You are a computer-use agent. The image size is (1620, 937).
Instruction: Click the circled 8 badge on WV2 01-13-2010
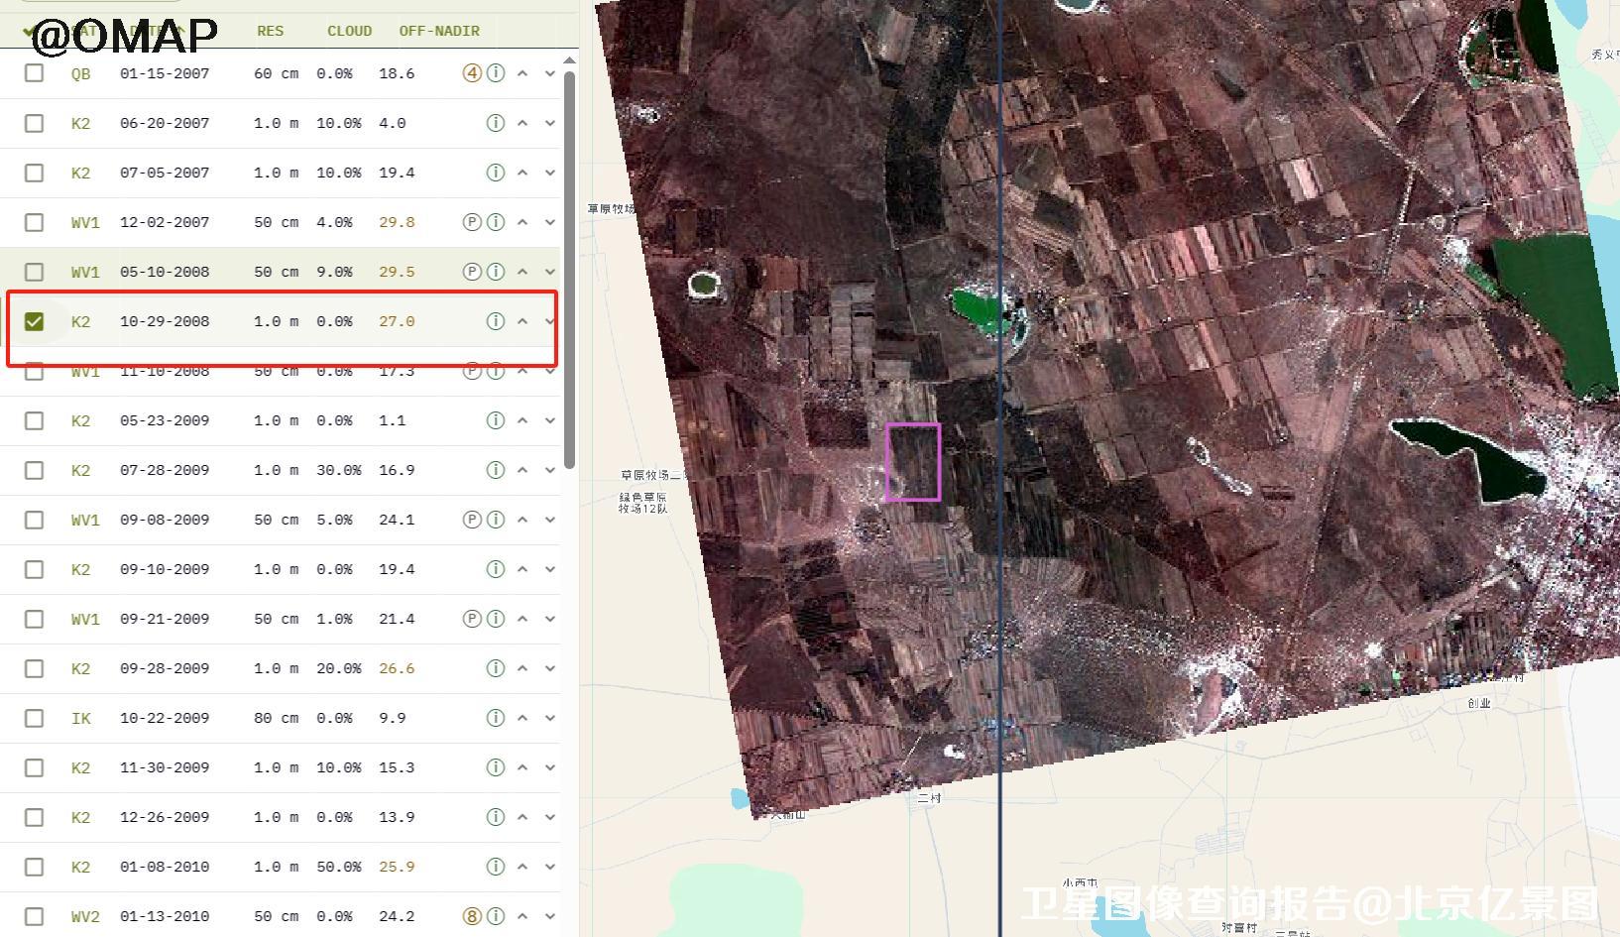[473, 916]
